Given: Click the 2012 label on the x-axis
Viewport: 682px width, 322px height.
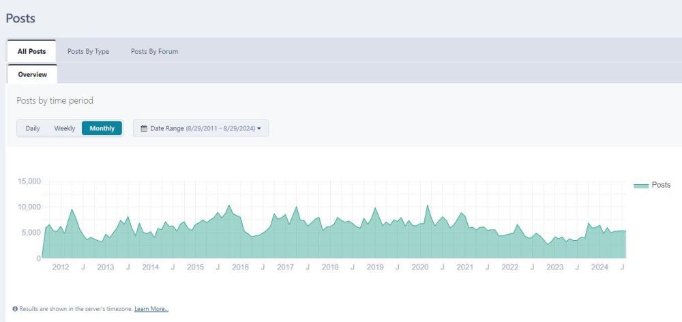Looking at the screenshot, I should [61, 267].
